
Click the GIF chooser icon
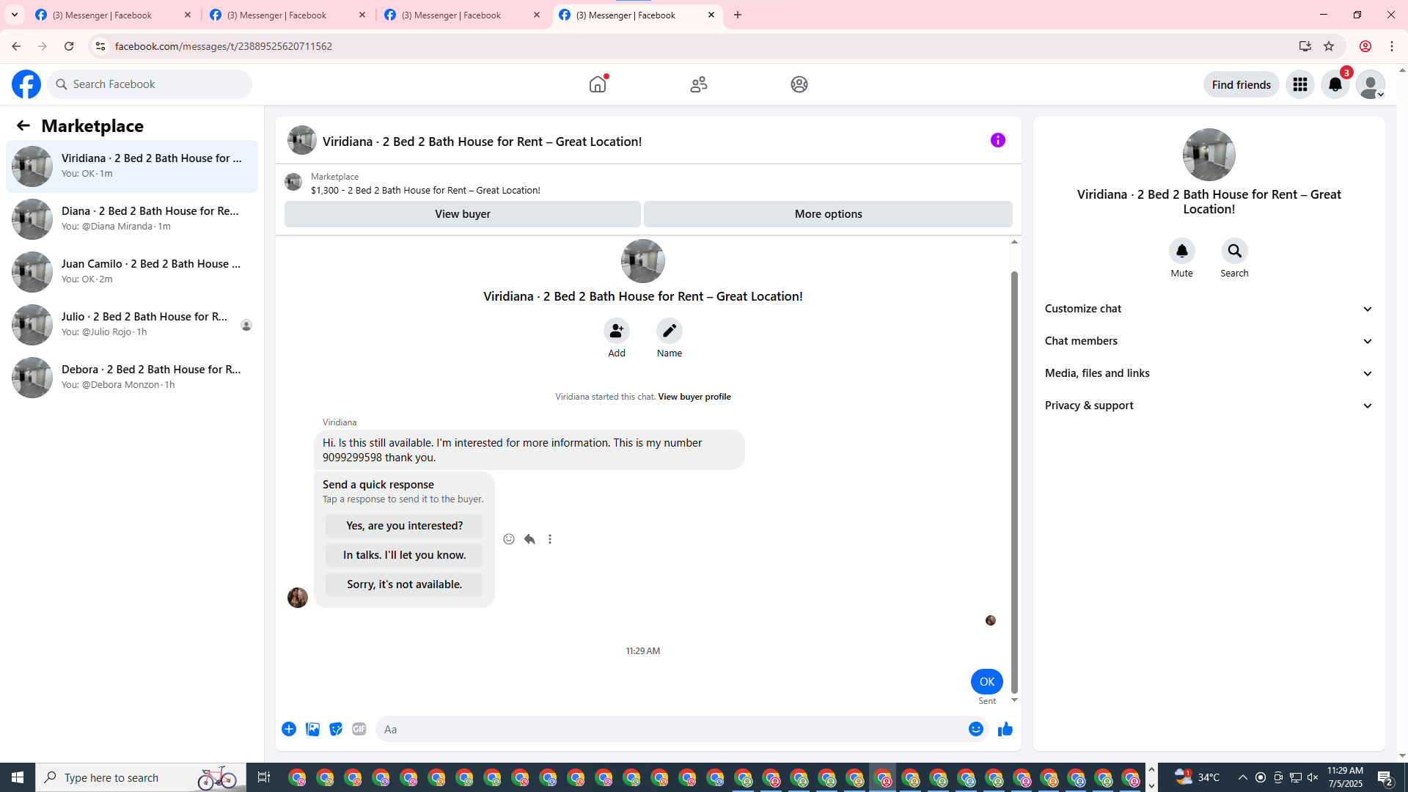click(359, 729)
